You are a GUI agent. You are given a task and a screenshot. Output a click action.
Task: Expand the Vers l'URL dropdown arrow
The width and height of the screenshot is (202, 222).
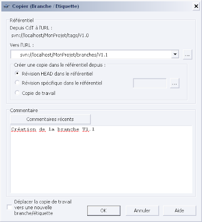[175, 54]
